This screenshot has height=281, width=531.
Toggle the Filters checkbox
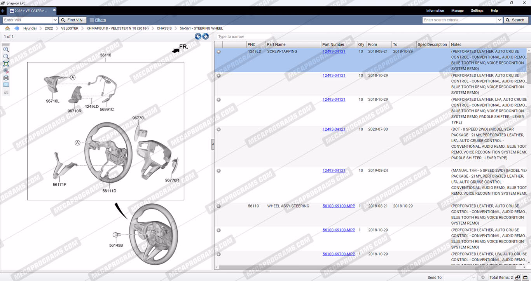click(x=92, y=20)
